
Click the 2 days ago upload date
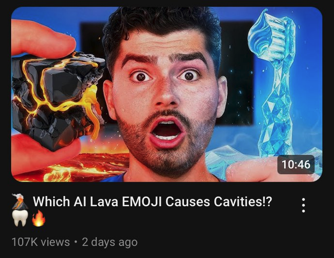click(110, 242)
